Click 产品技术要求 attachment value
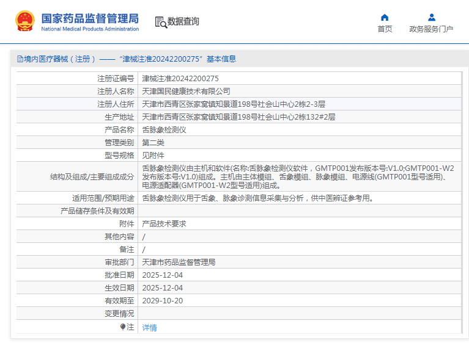Viewport: 469px width, 343px height. [164, 224]
